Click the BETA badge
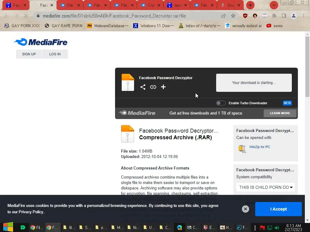 click(x=287, y=103)
